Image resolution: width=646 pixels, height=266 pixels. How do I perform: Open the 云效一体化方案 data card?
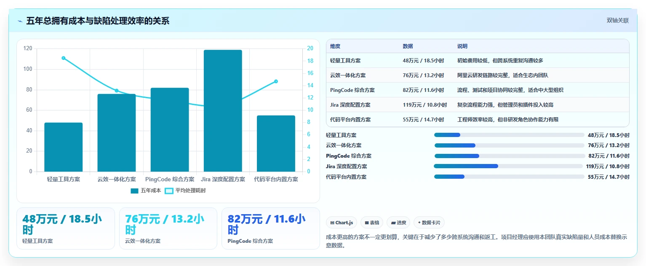point(168,228)
